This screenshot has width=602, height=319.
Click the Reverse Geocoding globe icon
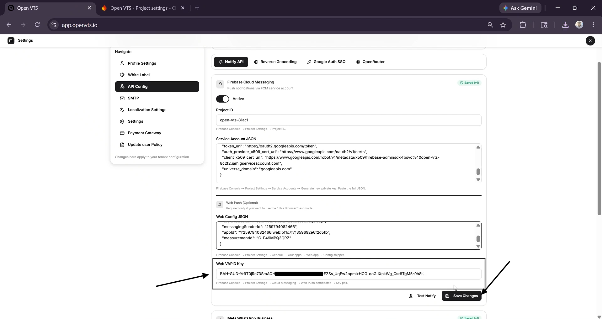click(x=256, y=62)
